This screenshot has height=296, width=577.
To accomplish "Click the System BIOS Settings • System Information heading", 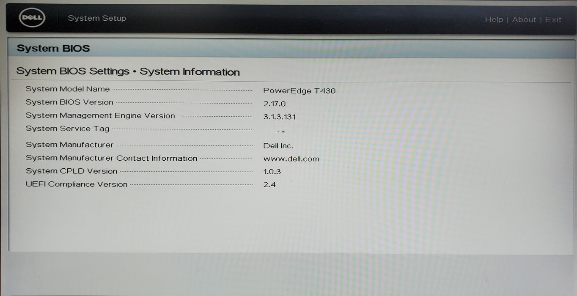I will (128, 71).
